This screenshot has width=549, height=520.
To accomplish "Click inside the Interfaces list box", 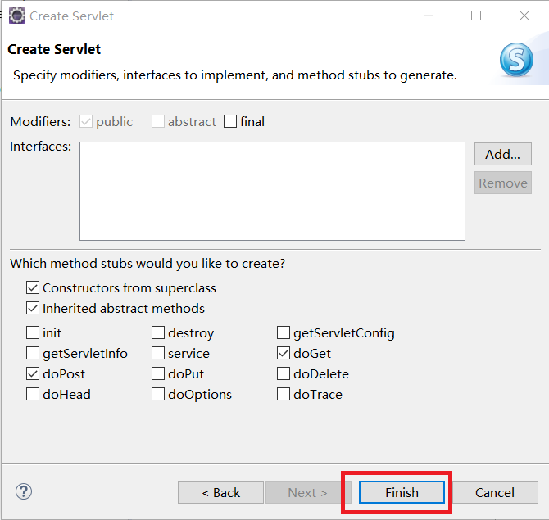I will coord(272,191).
